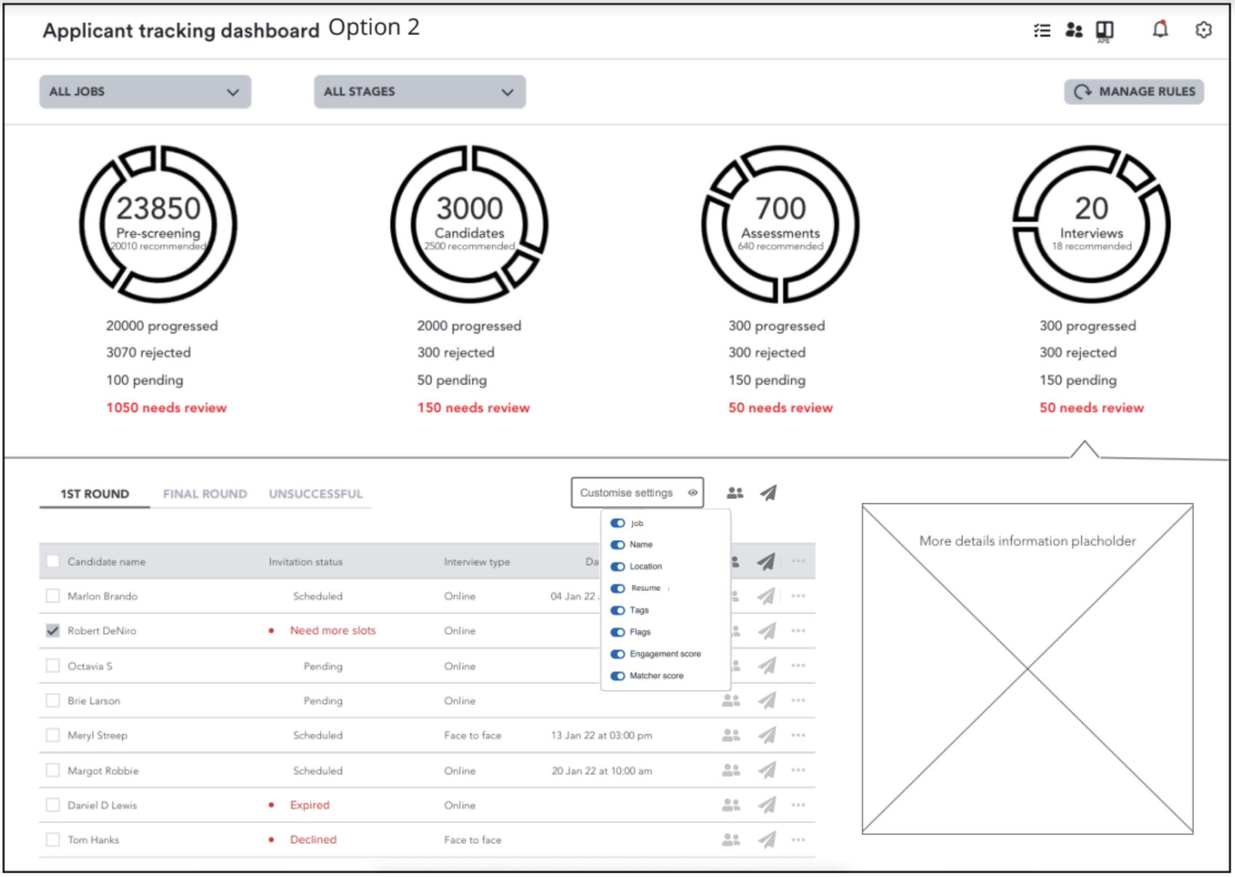Click people icon for Brie Larson

click(731, 700)
